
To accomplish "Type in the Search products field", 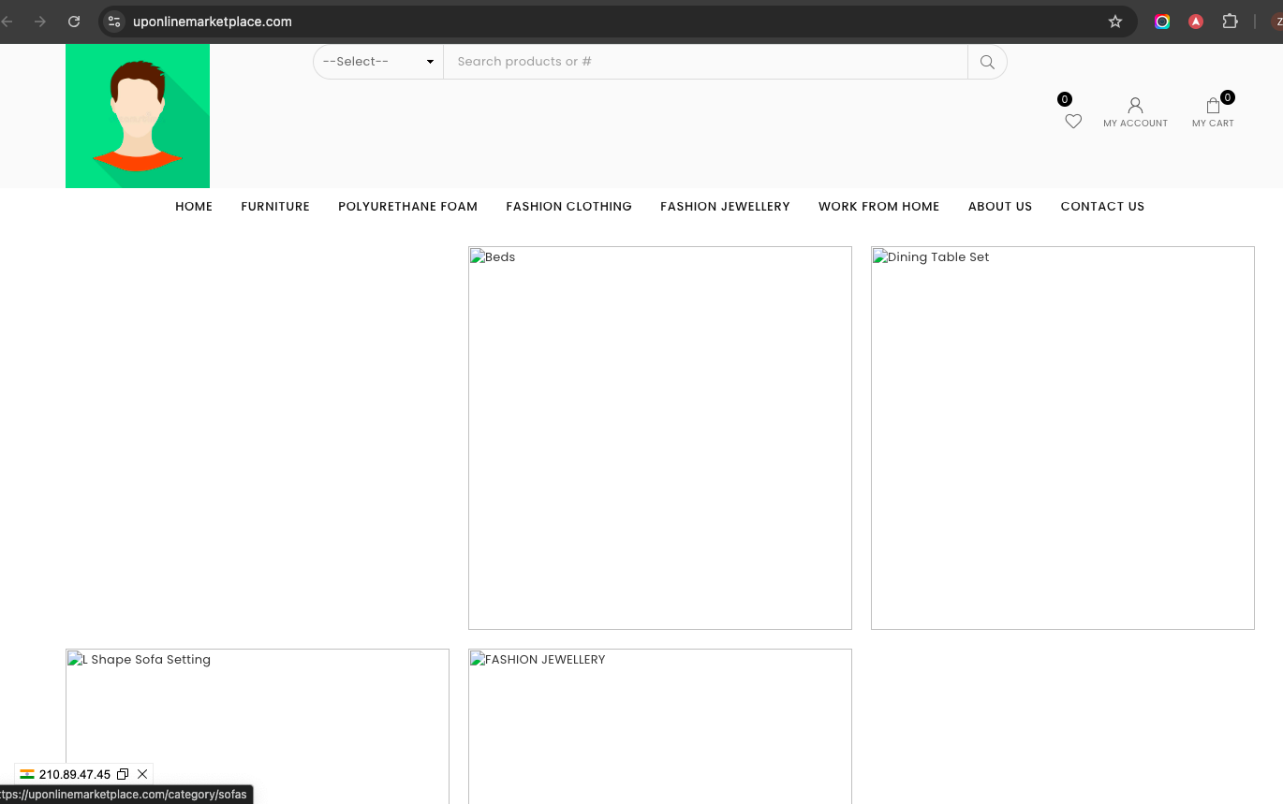I will (704, 62).
